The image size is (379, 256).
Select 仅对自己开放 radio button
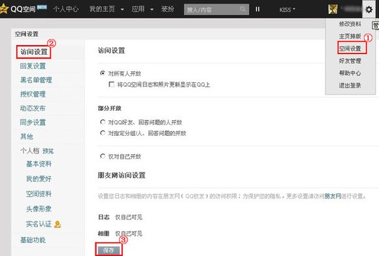[x=103, y=156]
